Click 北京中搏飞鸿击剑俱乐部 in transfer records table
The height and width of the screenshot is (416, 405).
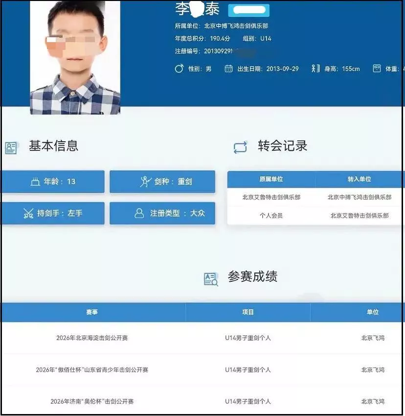360,197
